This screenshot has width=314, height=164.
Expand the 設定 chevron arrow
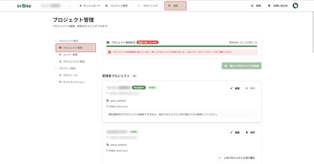click(x=182, y=6)
